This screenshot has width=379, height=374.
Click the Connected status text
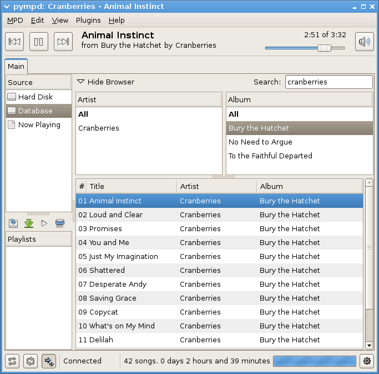82,361
